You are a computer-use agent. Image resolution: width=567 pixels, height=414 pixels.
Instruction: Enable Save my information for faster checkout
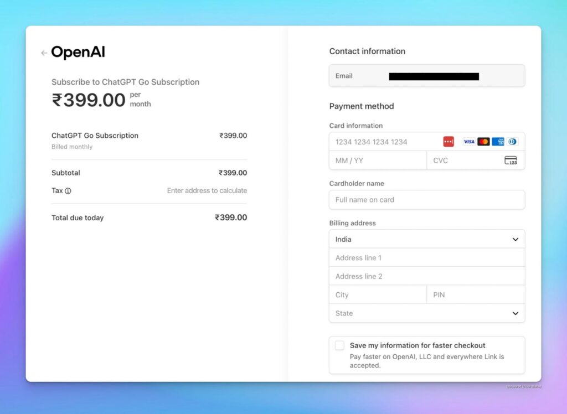click(x=340, y=345)
